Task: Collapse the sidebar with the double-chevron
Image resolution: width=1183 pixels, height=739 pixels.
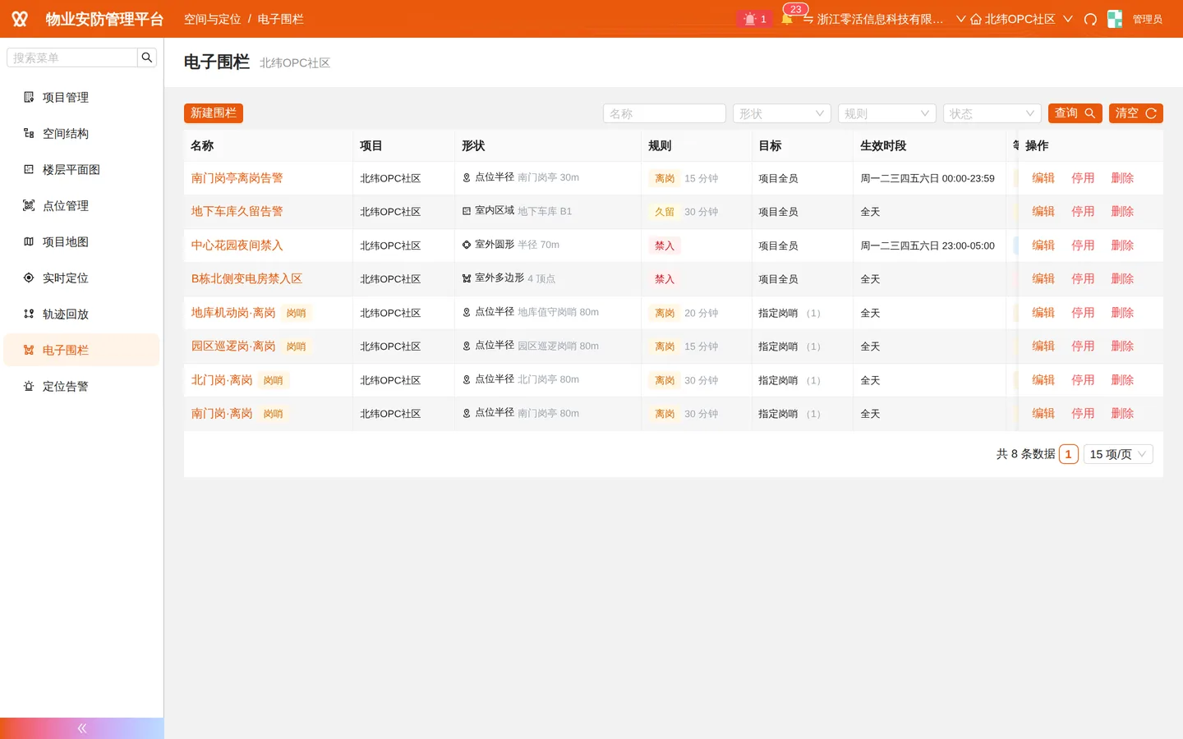Action: tap(82, 728)
